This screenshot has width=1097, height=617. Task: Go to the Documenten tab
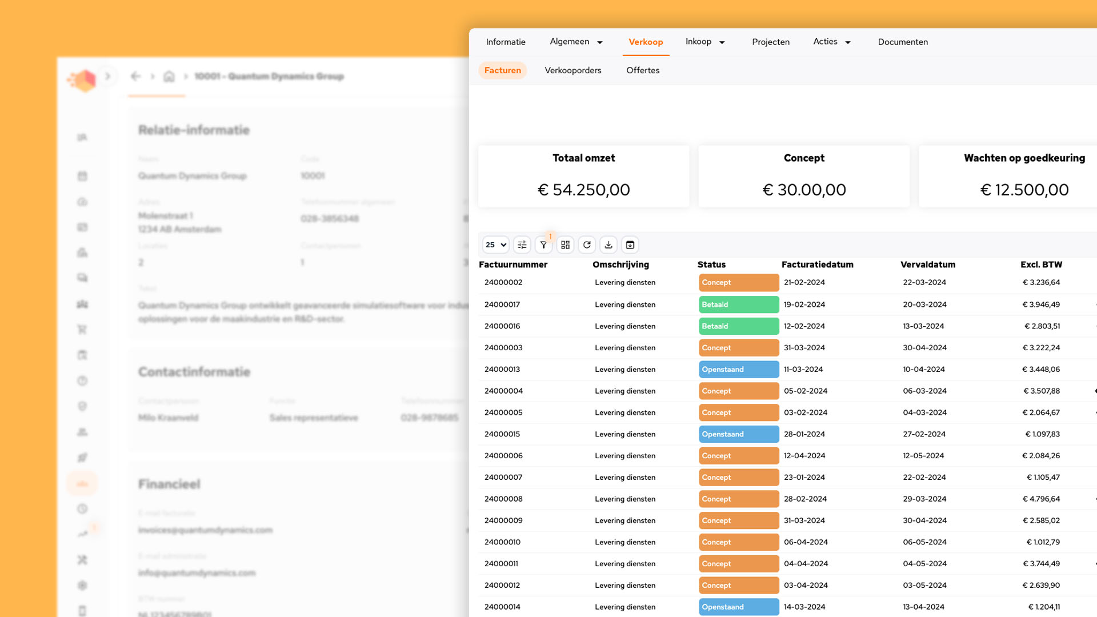(x=903, y=42)
